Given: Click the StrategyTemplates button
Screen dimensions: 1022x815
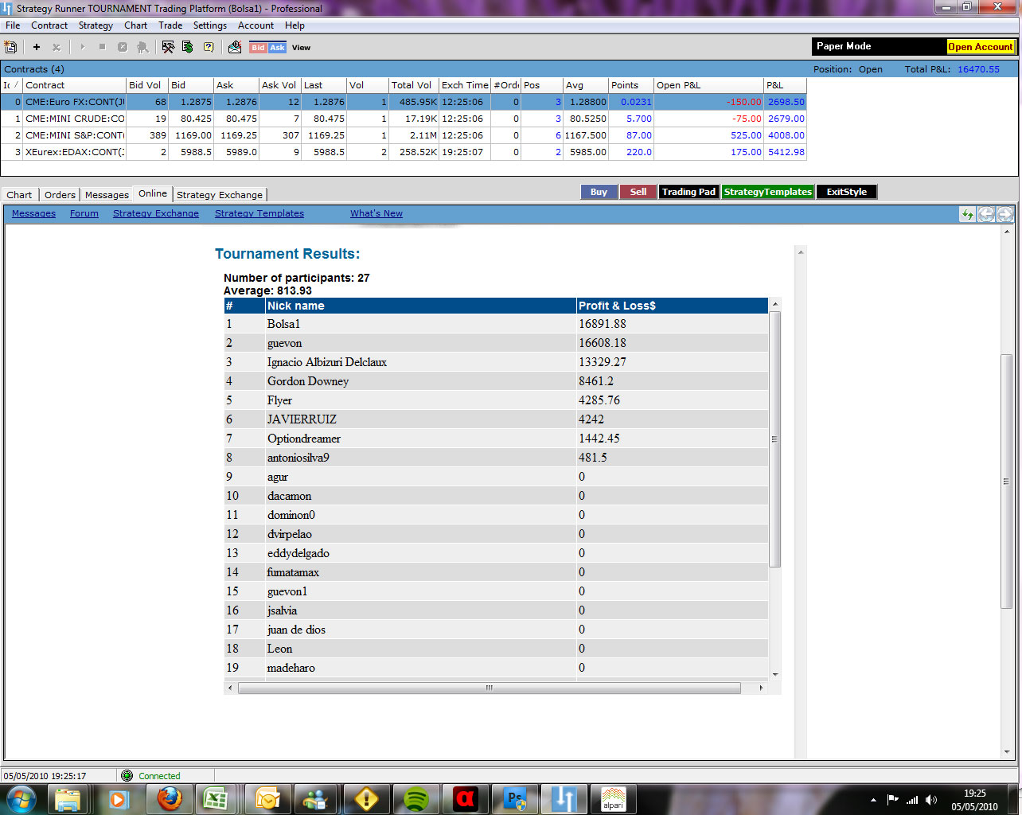Looking at the screenshot, I should point(768,192).
